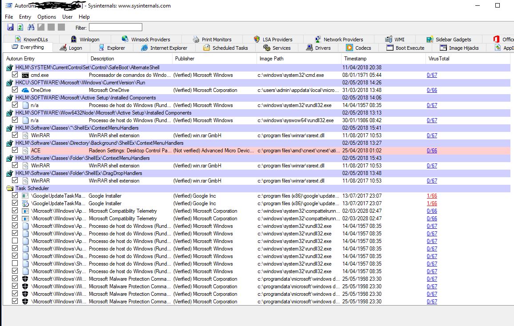Open the File menu
Viewport: 514px width, 326px height.
[x=9, y=17]
